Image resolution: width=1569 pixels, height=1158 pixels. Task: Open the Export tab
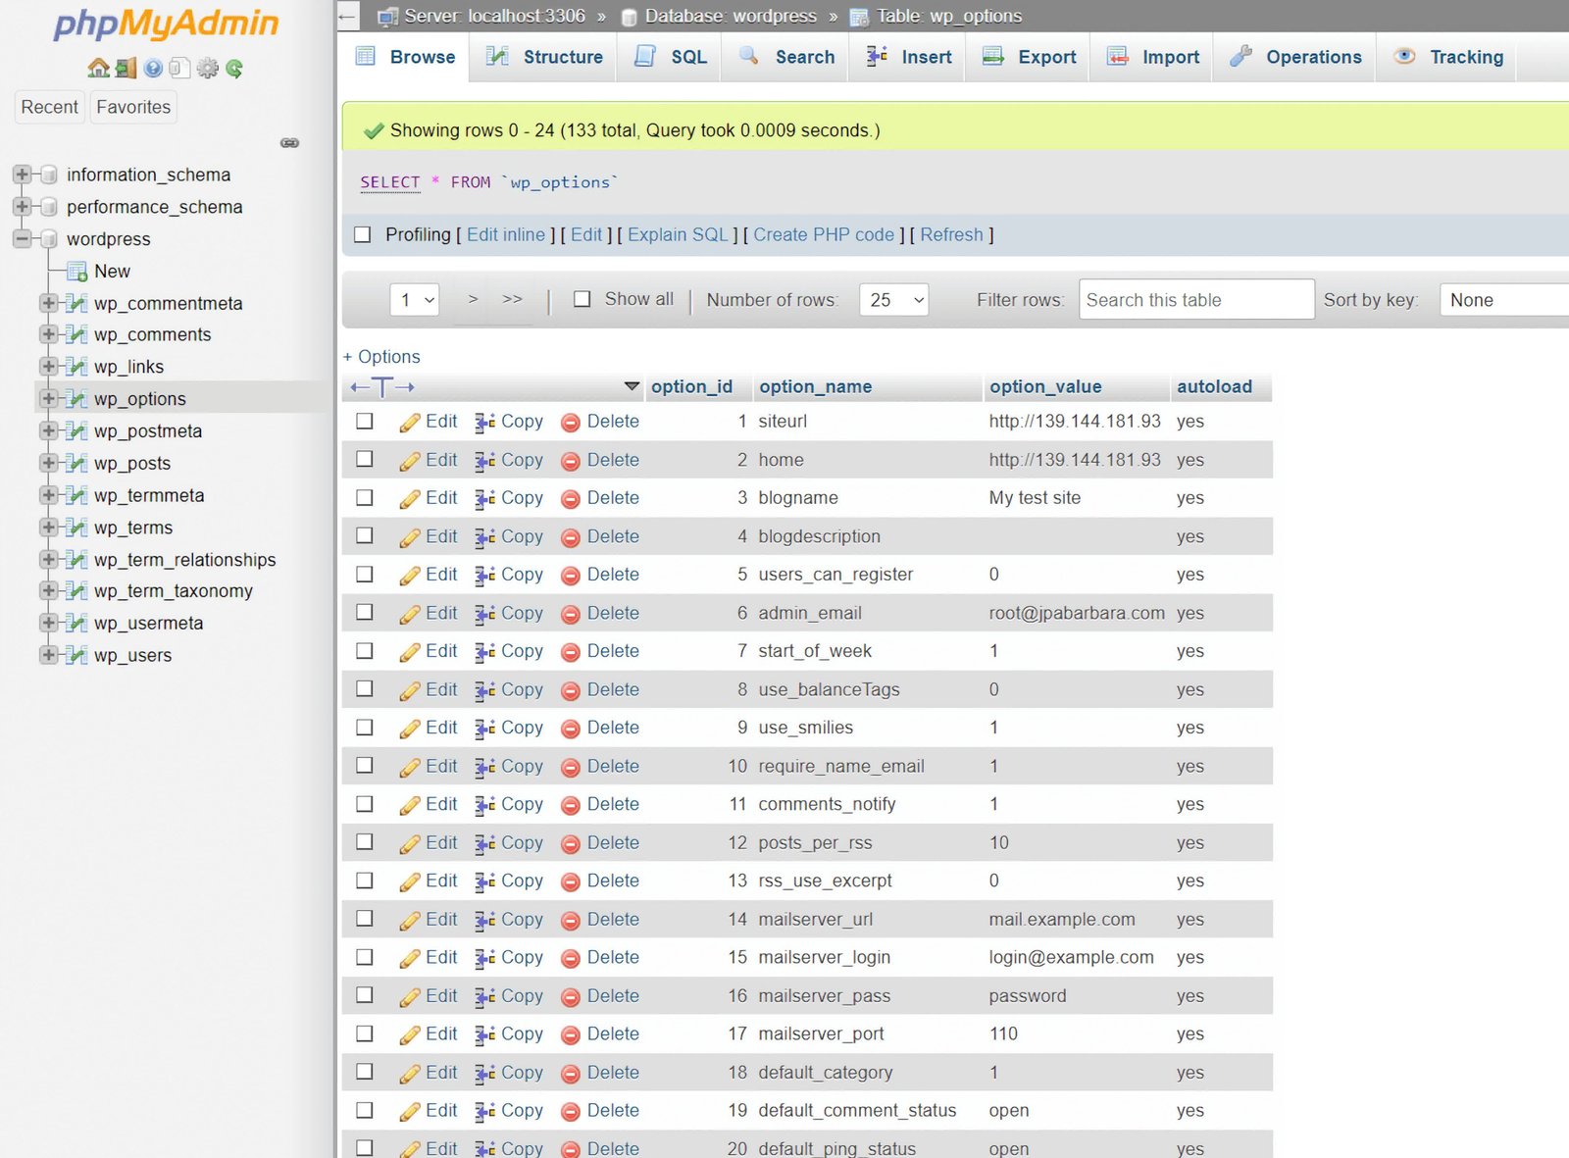coord(1030,57)
